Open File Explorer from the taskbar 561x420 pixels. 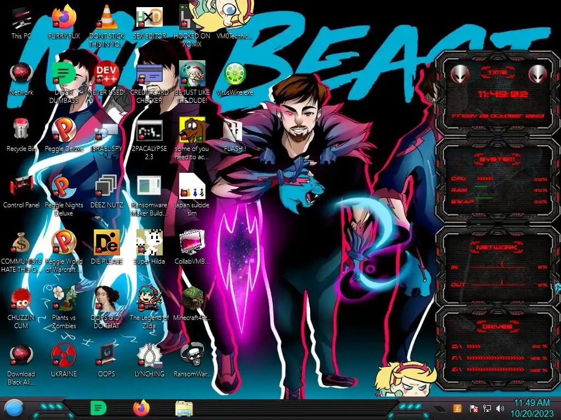click(184, 408)
